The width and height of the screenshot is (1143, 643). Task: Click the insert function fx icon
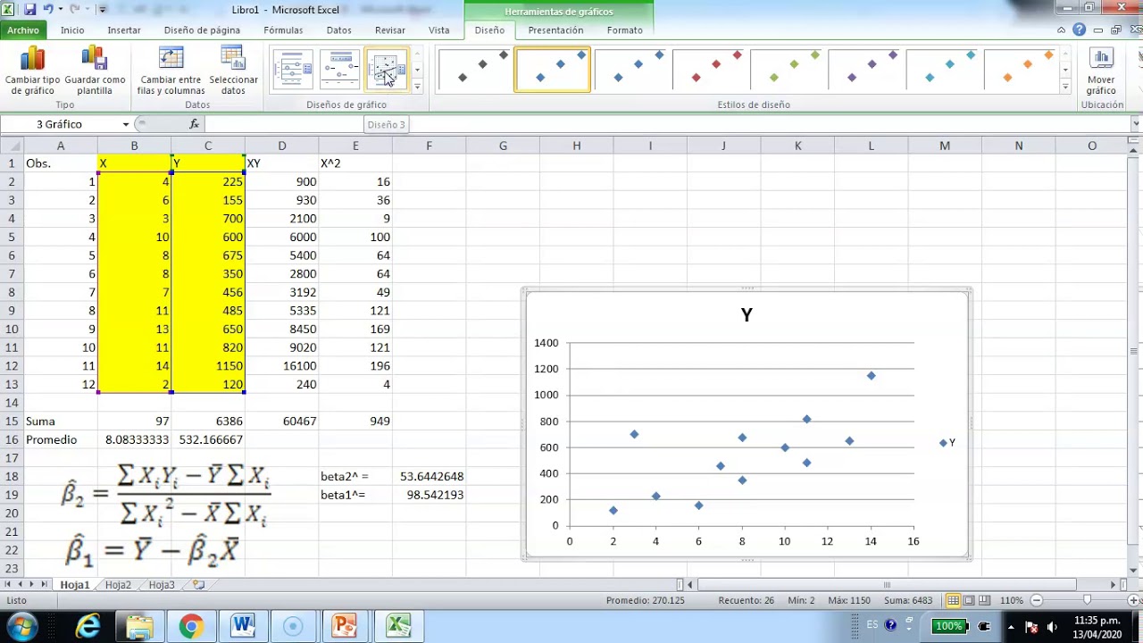(195, 124)
